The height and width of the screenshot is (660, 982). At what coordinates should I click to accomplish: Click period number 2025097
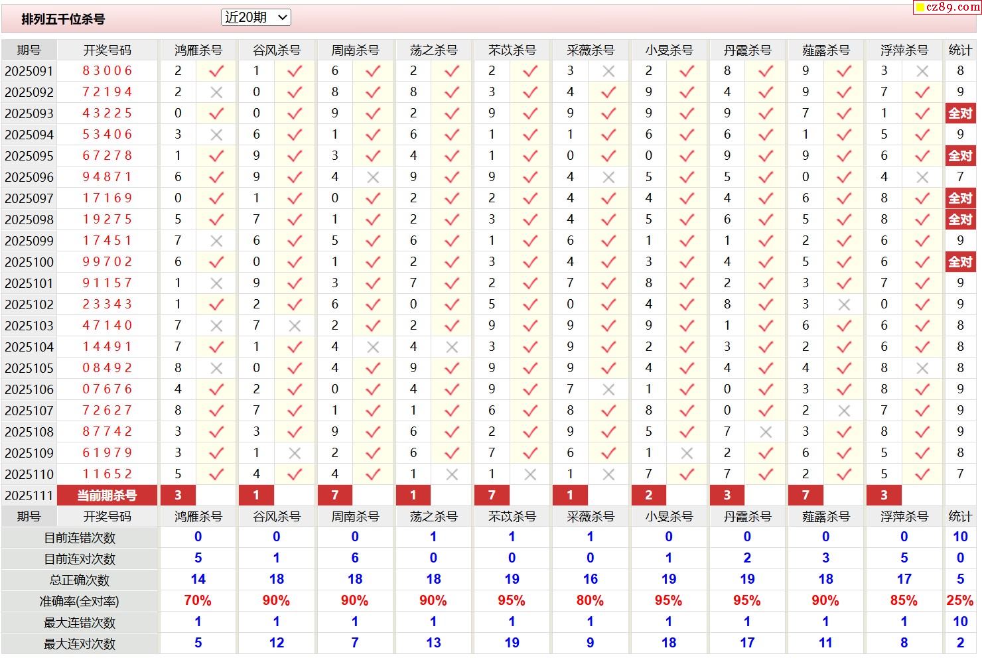pyautogui.click(x=29, y=198)
